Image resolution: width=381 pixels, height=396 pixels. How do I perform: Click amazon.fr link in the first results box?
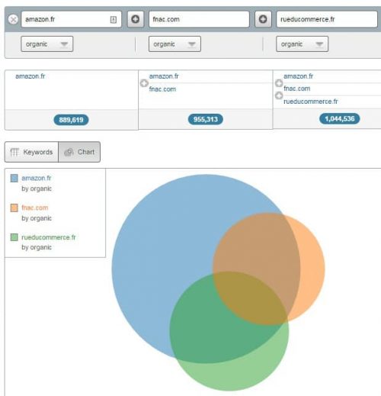tap(30, 76)
